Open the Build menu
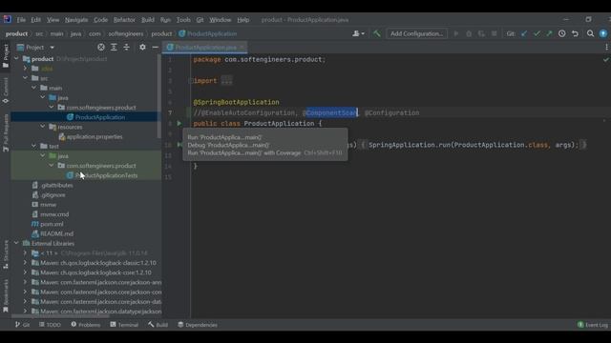 (148, 20)
